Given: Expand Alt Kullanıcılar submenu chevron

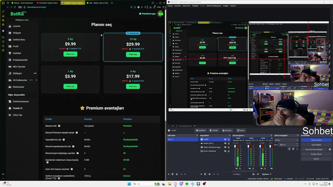Looking at the screenshot, I should (x=36, y=80).
